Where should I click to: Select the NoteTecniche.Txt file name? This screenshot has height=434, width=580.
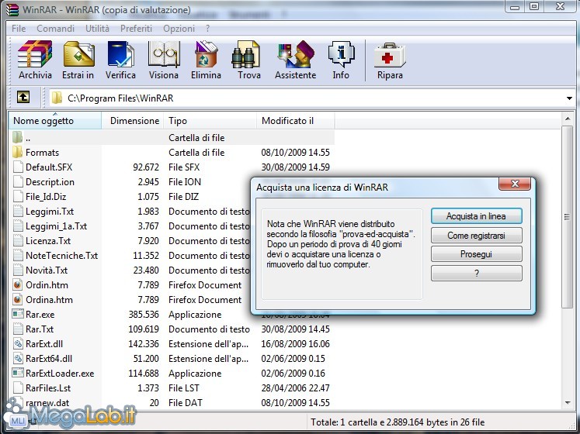(x=62, y=256)
